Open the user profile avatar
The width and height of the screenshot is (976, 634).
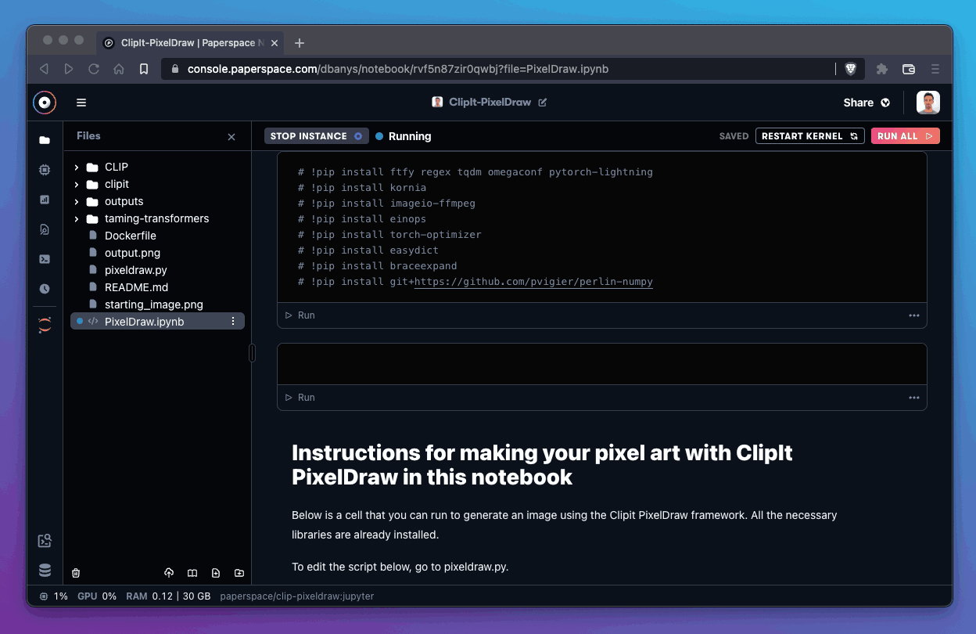[x=928, y=103]
